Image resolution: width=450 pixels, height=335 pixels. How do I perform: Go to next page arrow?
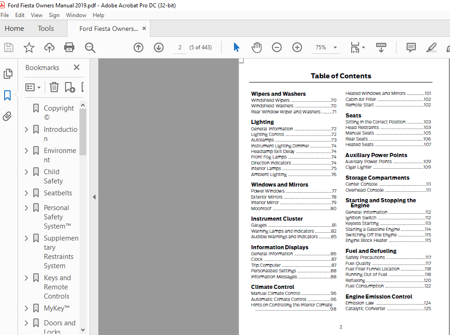pos(159,47)
